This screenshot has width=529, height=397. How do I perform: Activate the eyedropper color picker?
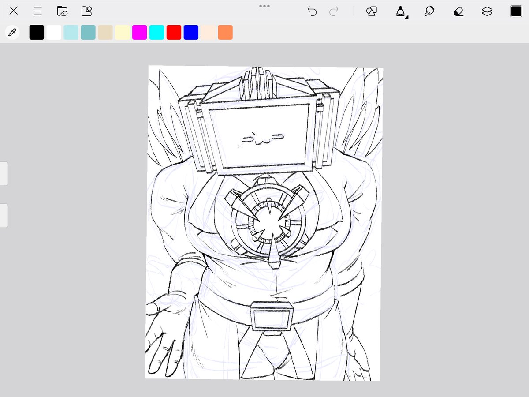pyautogui.click(x=12, y=32)
